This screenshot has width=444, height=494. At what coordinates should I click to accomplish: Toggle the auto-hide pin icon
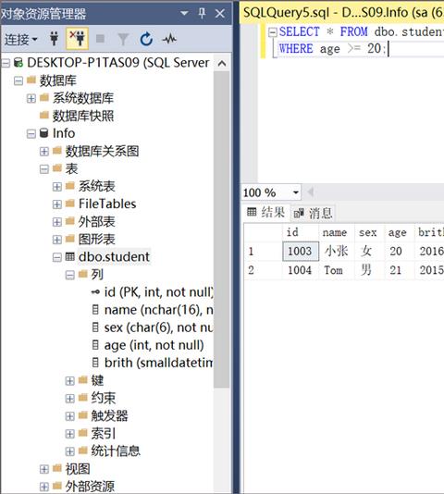(202, 13)
